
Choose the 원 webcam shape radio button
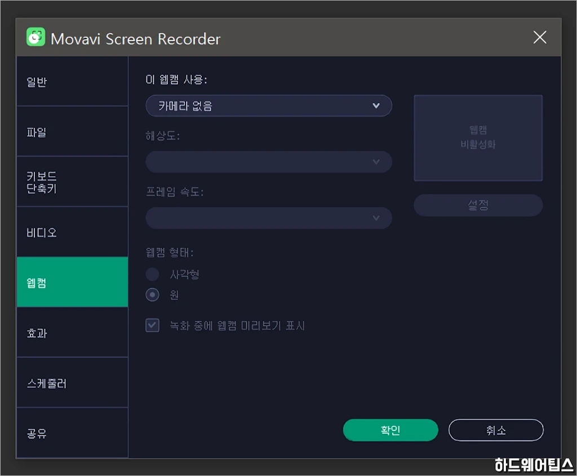[x=153, y=295]
